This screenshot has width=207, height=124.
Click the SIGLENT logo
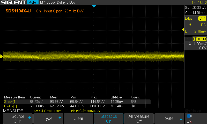click(x=14, y=2)
